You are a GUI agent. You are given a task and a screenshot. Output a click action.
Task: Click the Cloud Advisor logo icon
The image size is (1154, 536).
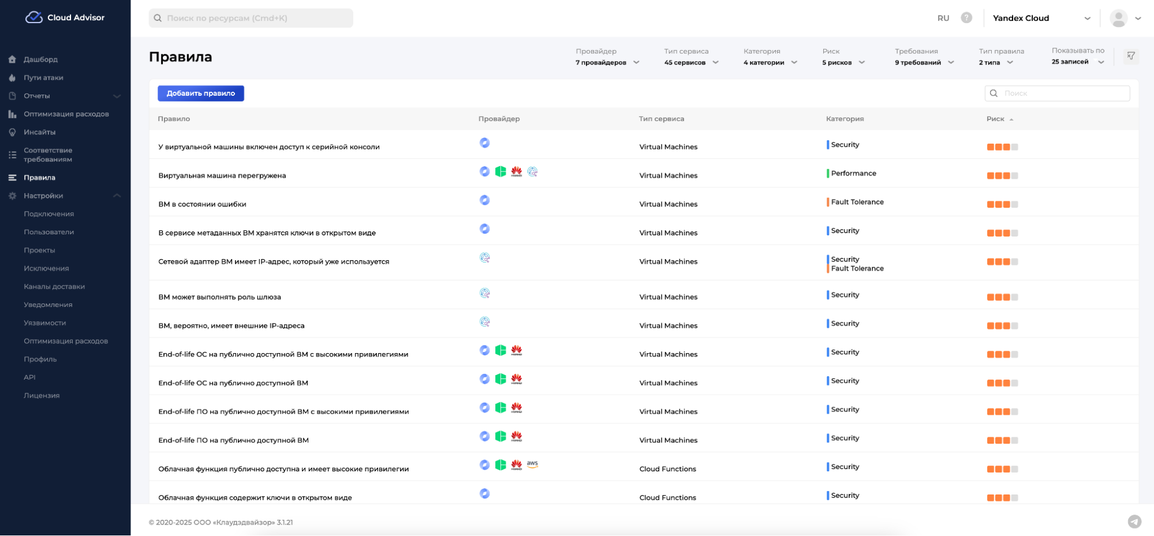pyautogui.click(x=34, y=17)
